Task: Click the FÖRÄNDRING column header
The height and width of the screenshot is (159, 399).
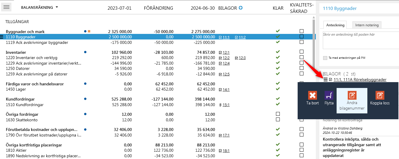Action: [x=158, y=8]
